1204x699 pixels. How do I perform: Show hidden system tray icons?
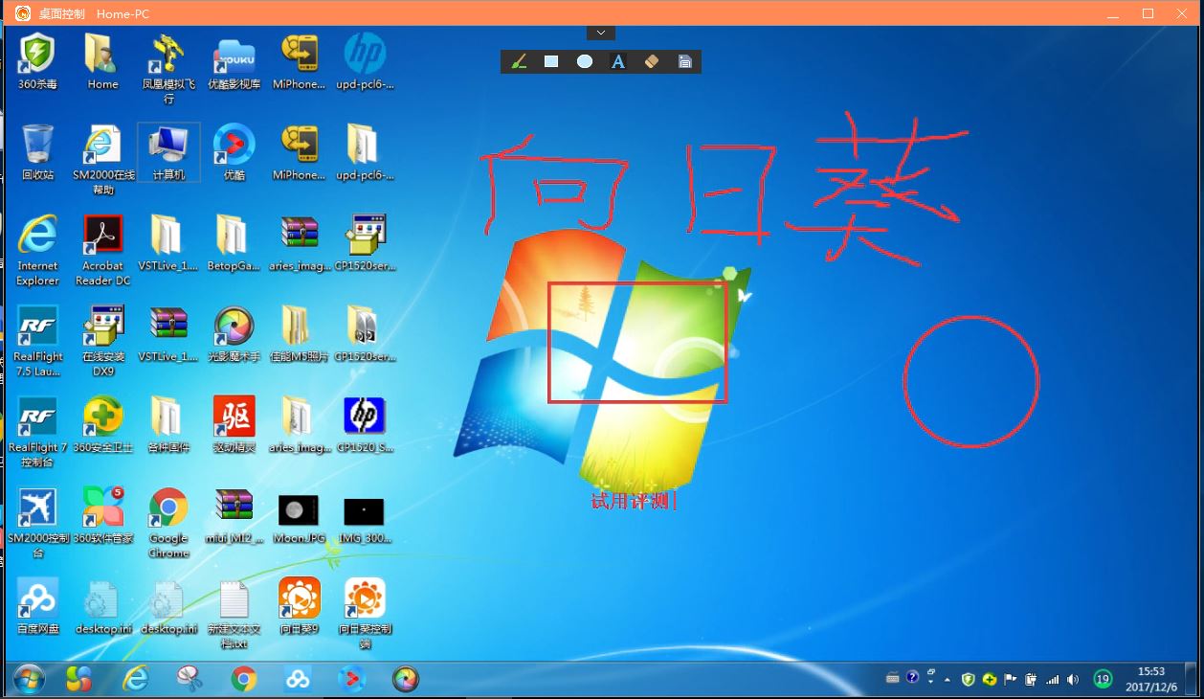948,679
